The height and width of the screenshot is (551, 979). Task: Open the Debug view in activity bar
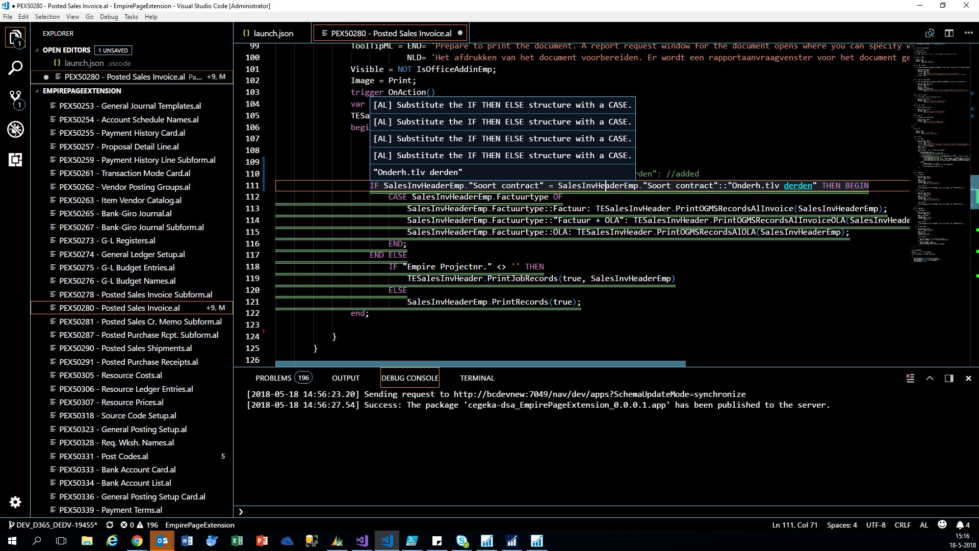click(x=15, y=129)
